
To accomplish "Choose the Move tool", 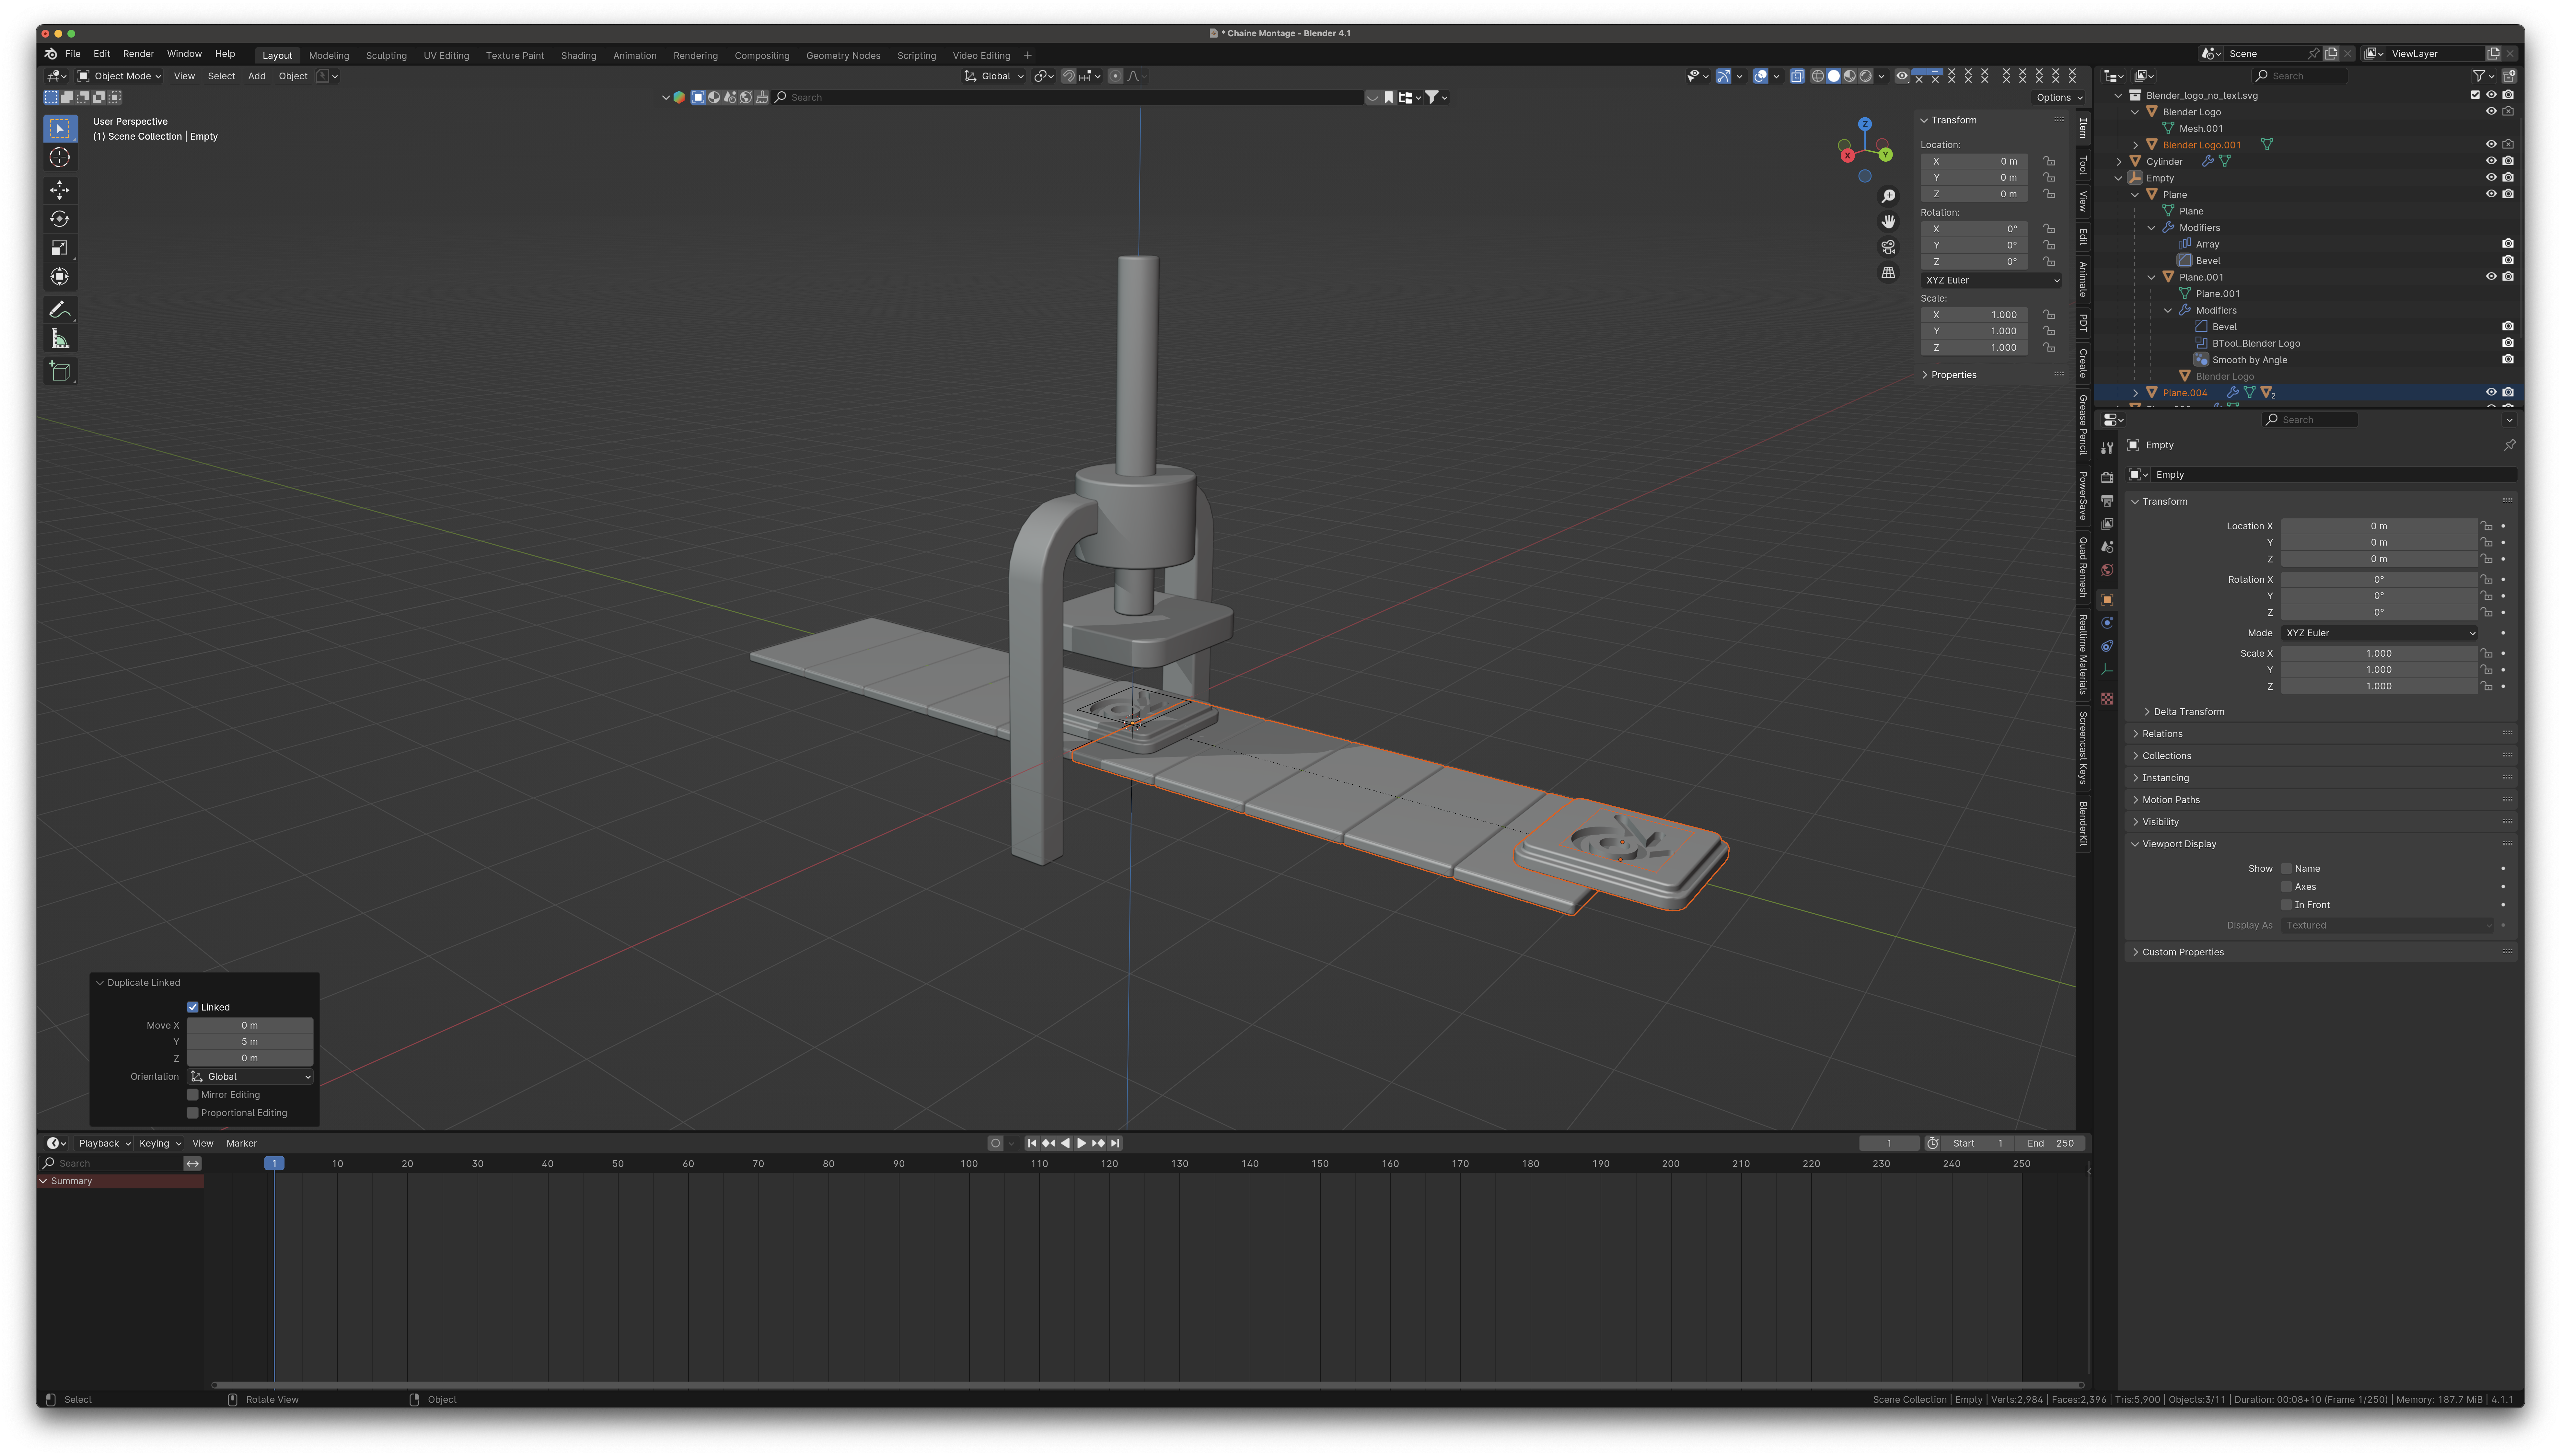I will [x=60, y=190].
